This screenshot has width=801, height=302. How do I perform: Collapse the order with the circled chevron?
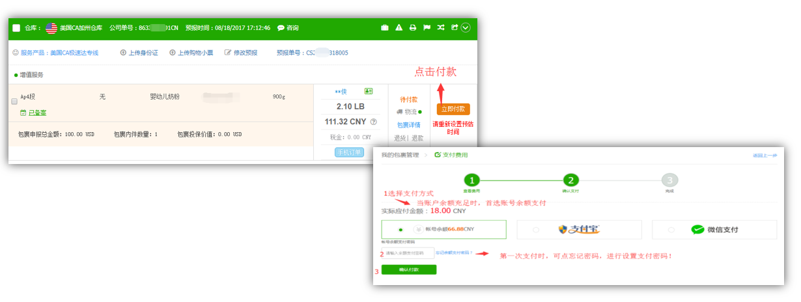click(x=466, y=27)
